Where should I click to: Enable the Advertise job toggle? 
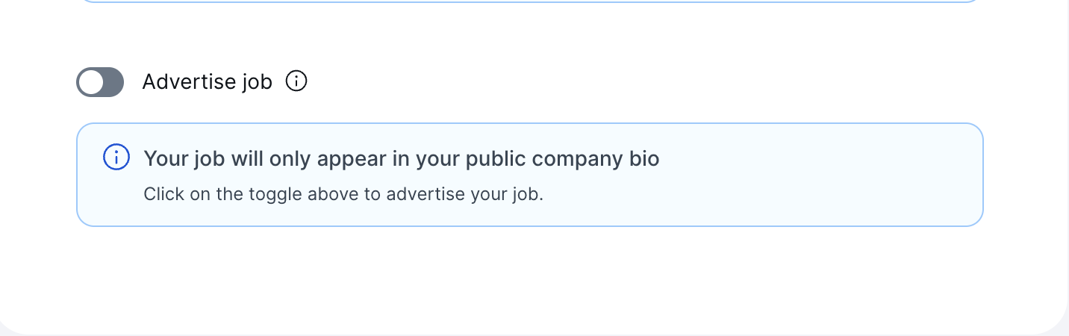(x=100, y=82)
